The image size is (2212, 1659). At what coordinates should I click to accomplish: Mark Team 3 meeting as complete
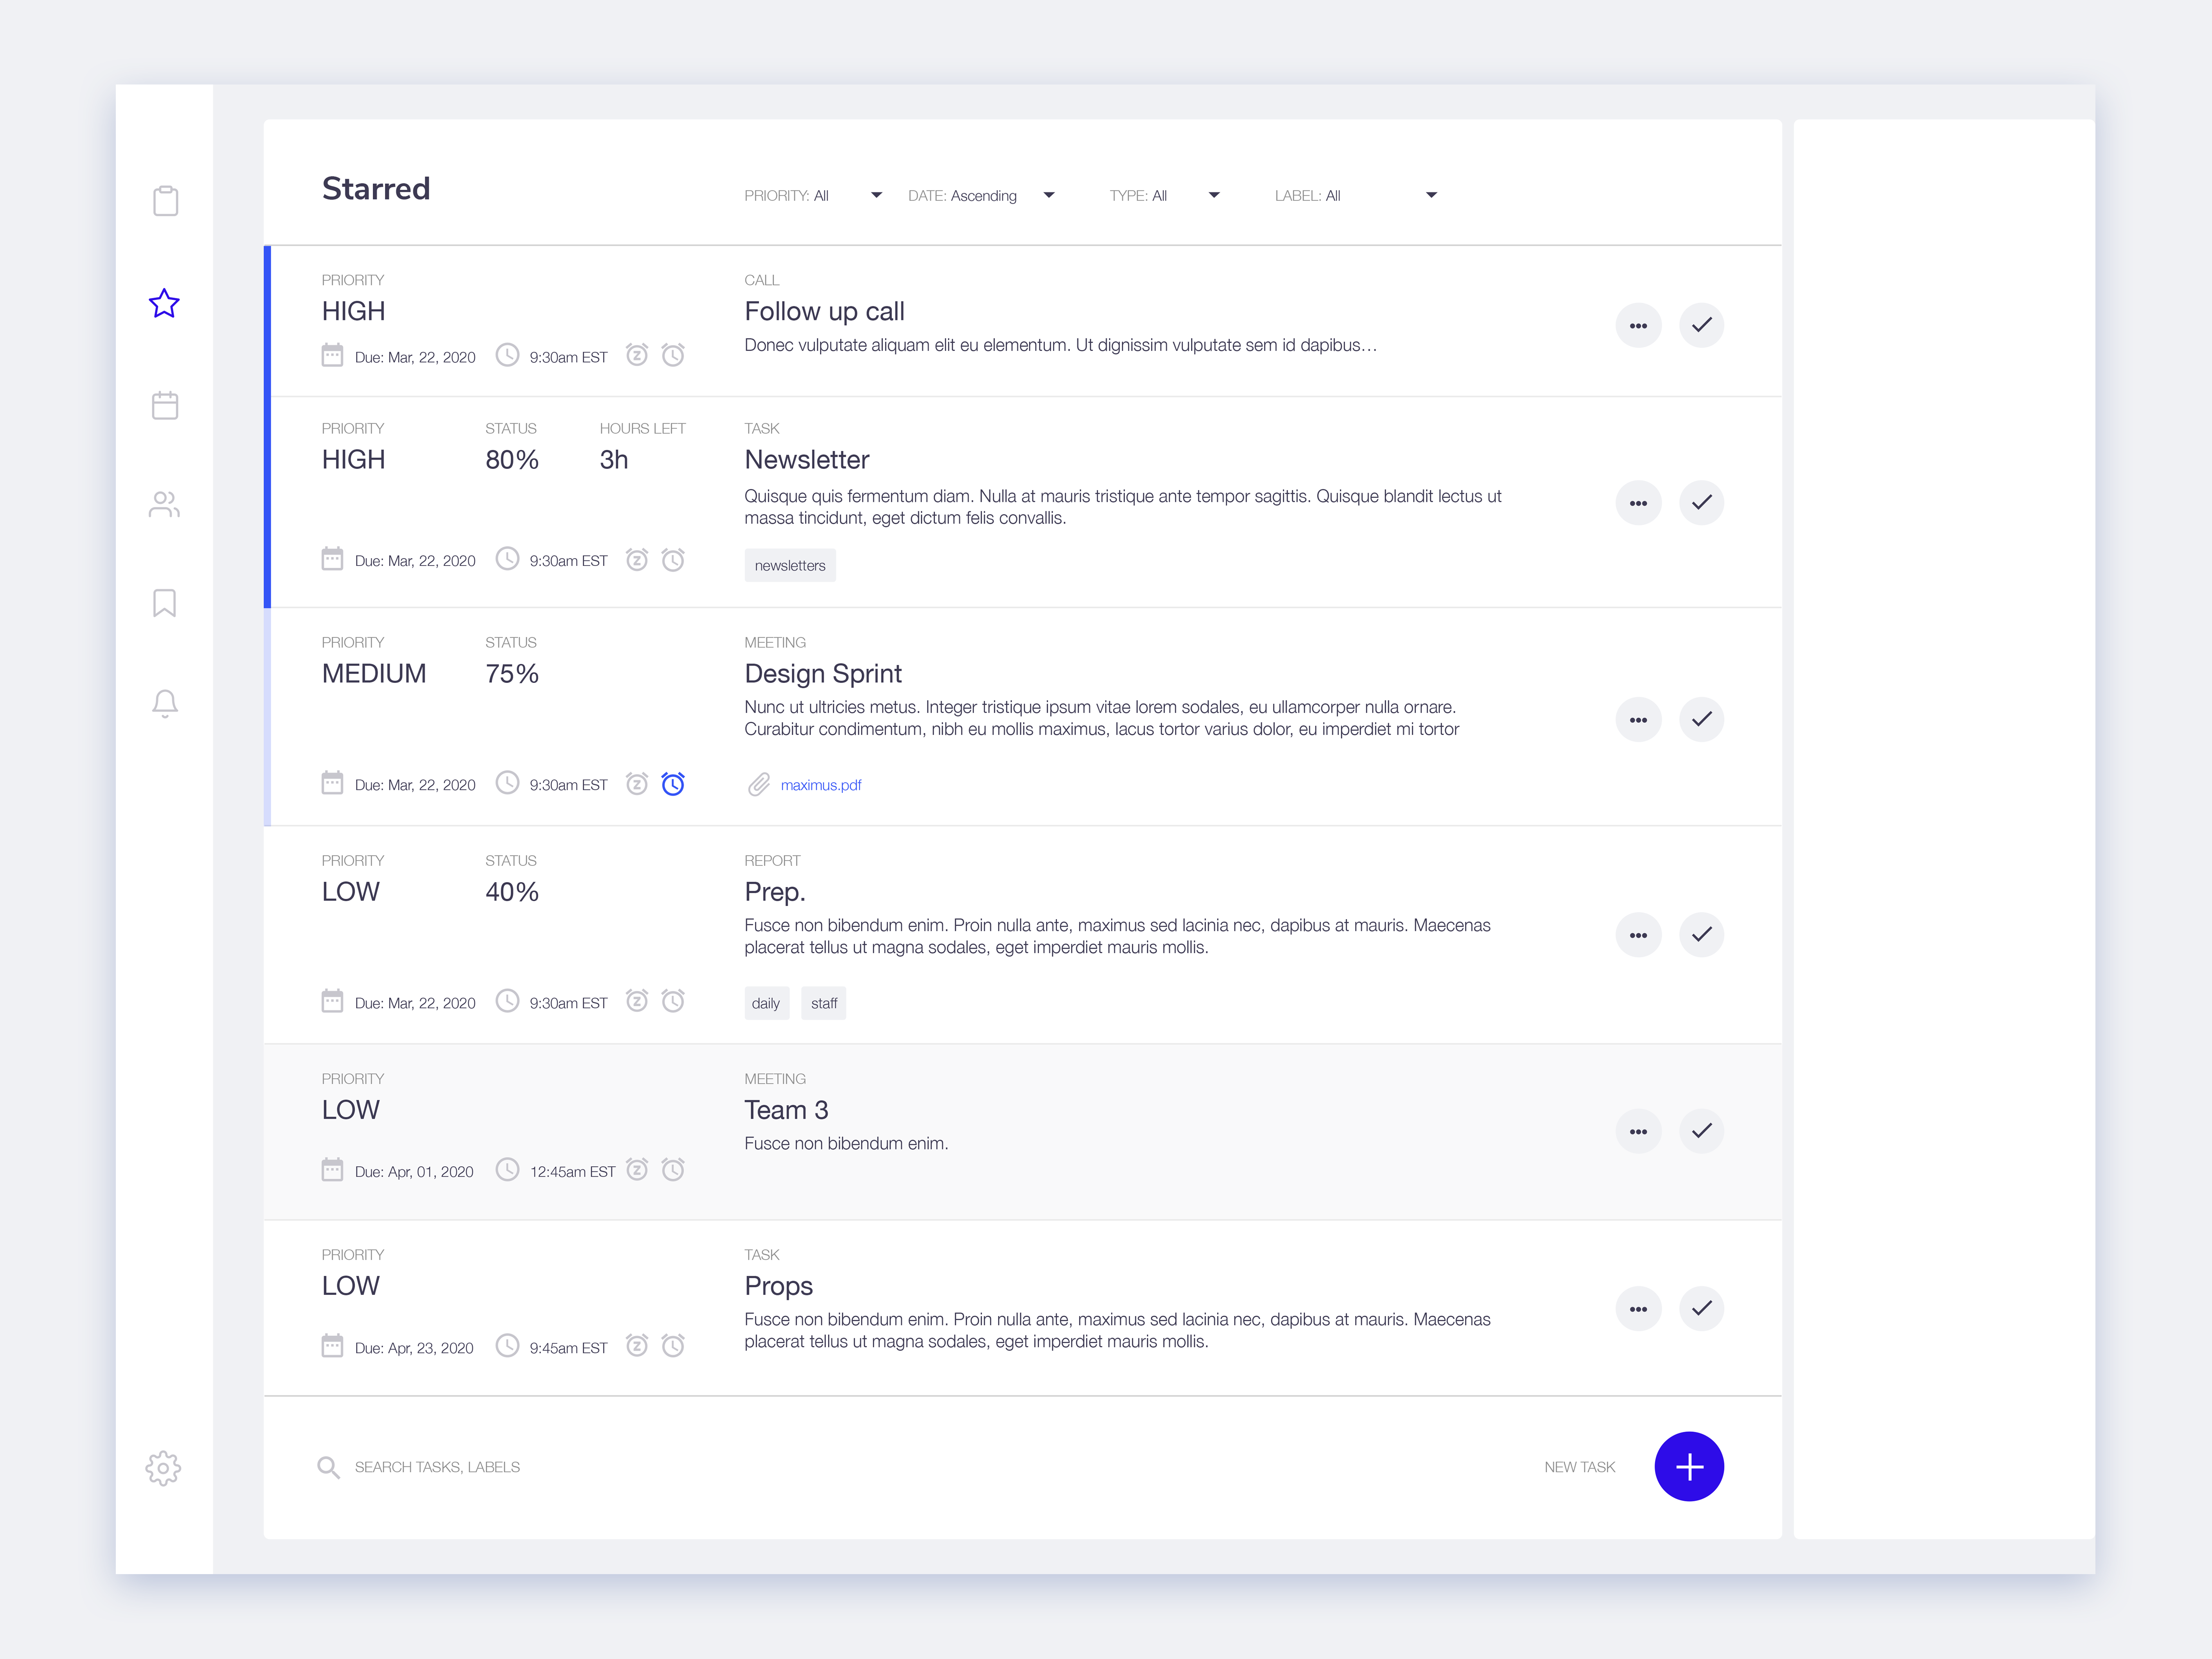tap(1701, 1131)
